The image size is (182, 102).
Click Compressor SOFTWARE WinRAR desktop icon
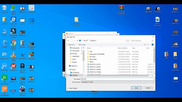121,10
